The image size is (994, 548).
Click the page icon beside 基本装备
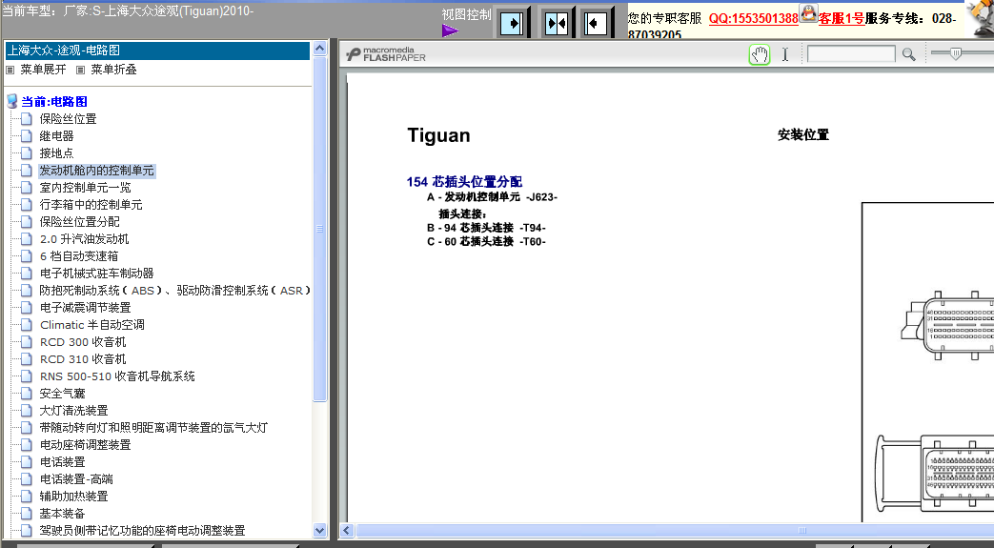point(26,513)
